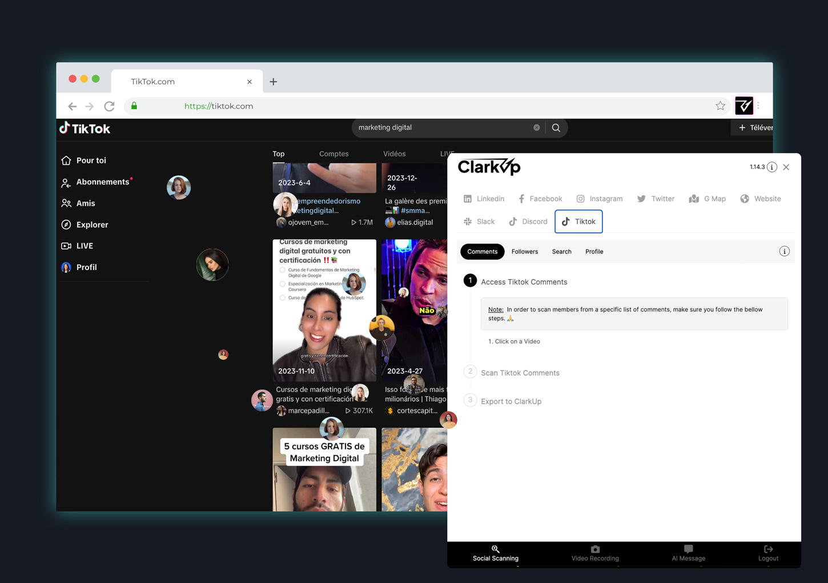Click the macOS green fullscreen window button
The width and height of the screenshot is (828, 583).
(x=96, y=79)
